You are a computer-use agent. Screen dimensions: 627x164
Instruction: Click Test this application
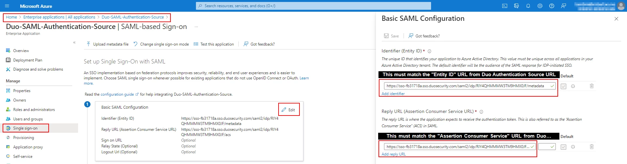pos(214,44)
